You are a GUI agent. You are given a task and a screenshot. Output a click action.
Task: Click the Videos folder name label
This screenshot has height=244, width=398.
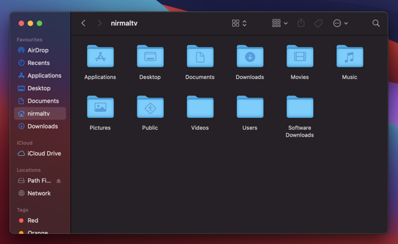click(x=200, y=128)
